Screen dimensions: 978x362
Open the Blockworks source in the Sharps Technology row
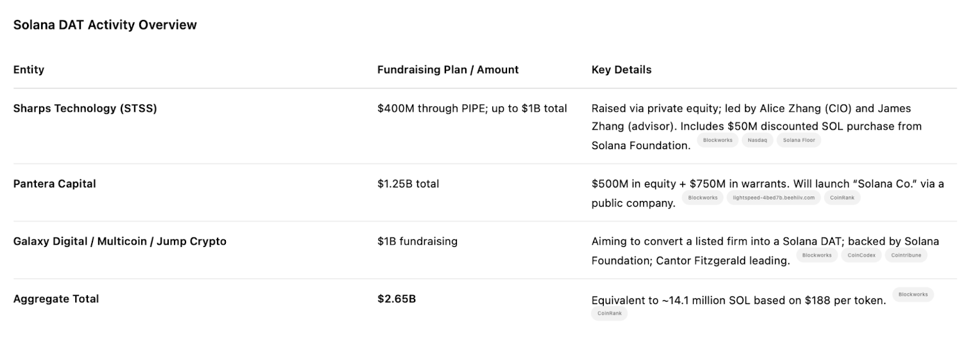tap(717, 140)
